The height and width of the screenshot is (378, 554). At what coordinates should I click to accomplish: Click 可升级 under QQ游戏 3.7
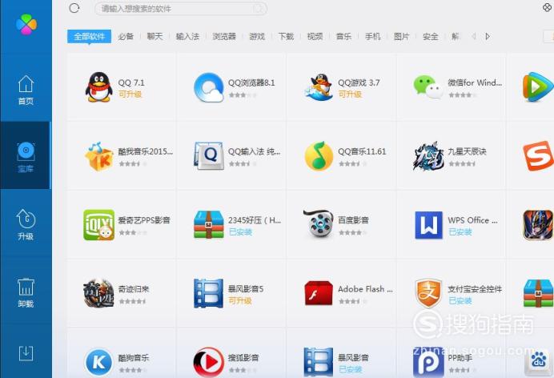350,94
